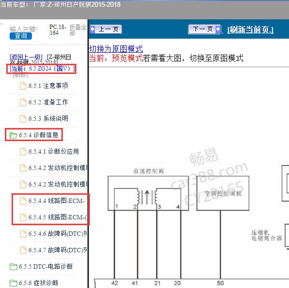The width and height of the screenshot is (289, 288).
Task: Click the 刷新当前页 link
Action: (250, 29)
